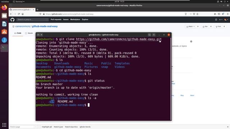The width and height of the screenshot is (230, 129).
Task: Click the terminal search magnifier icon
Action: pyautogui.click(x=149, y=35)
